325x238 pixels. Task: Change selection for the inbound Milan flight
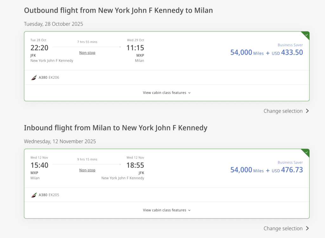(x=283, y=228)
